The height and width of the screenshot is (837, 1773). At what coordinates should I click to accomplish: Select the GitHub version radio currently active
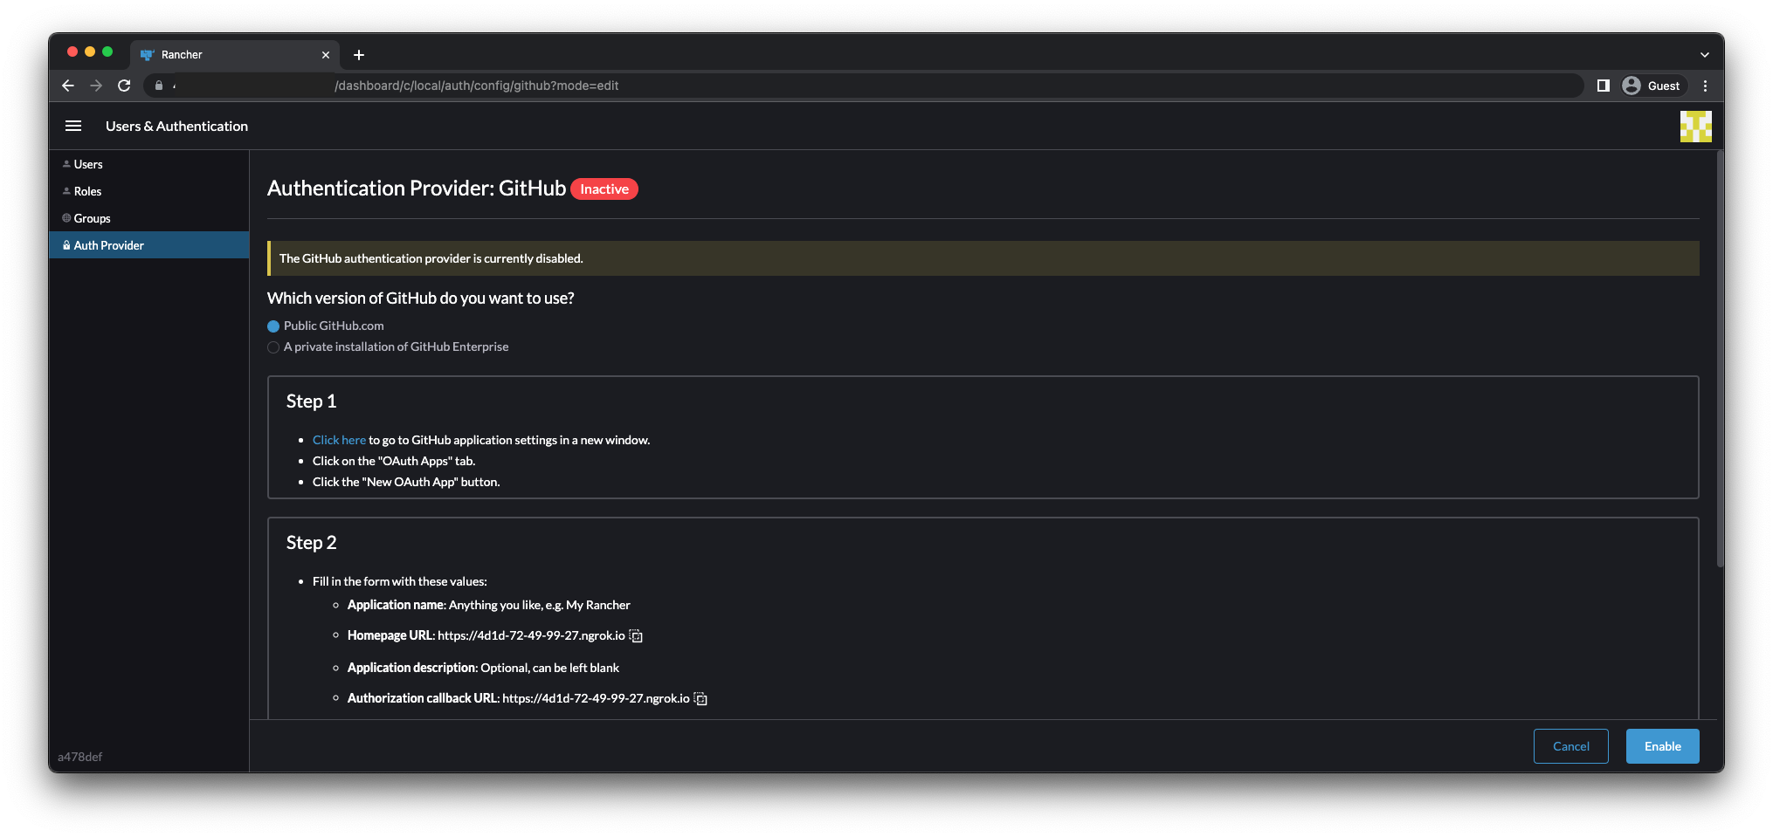(273, 326)
